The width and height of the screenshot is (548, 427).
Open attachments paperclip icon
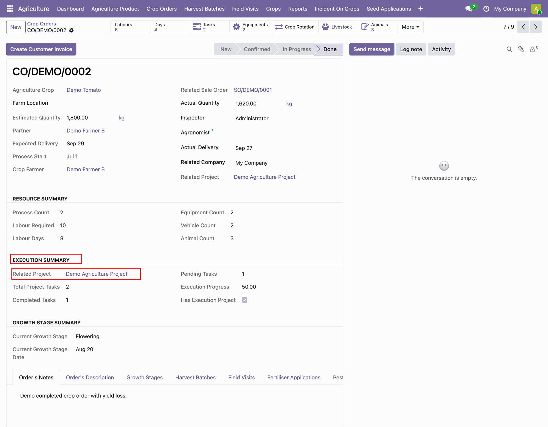[521, 49]
